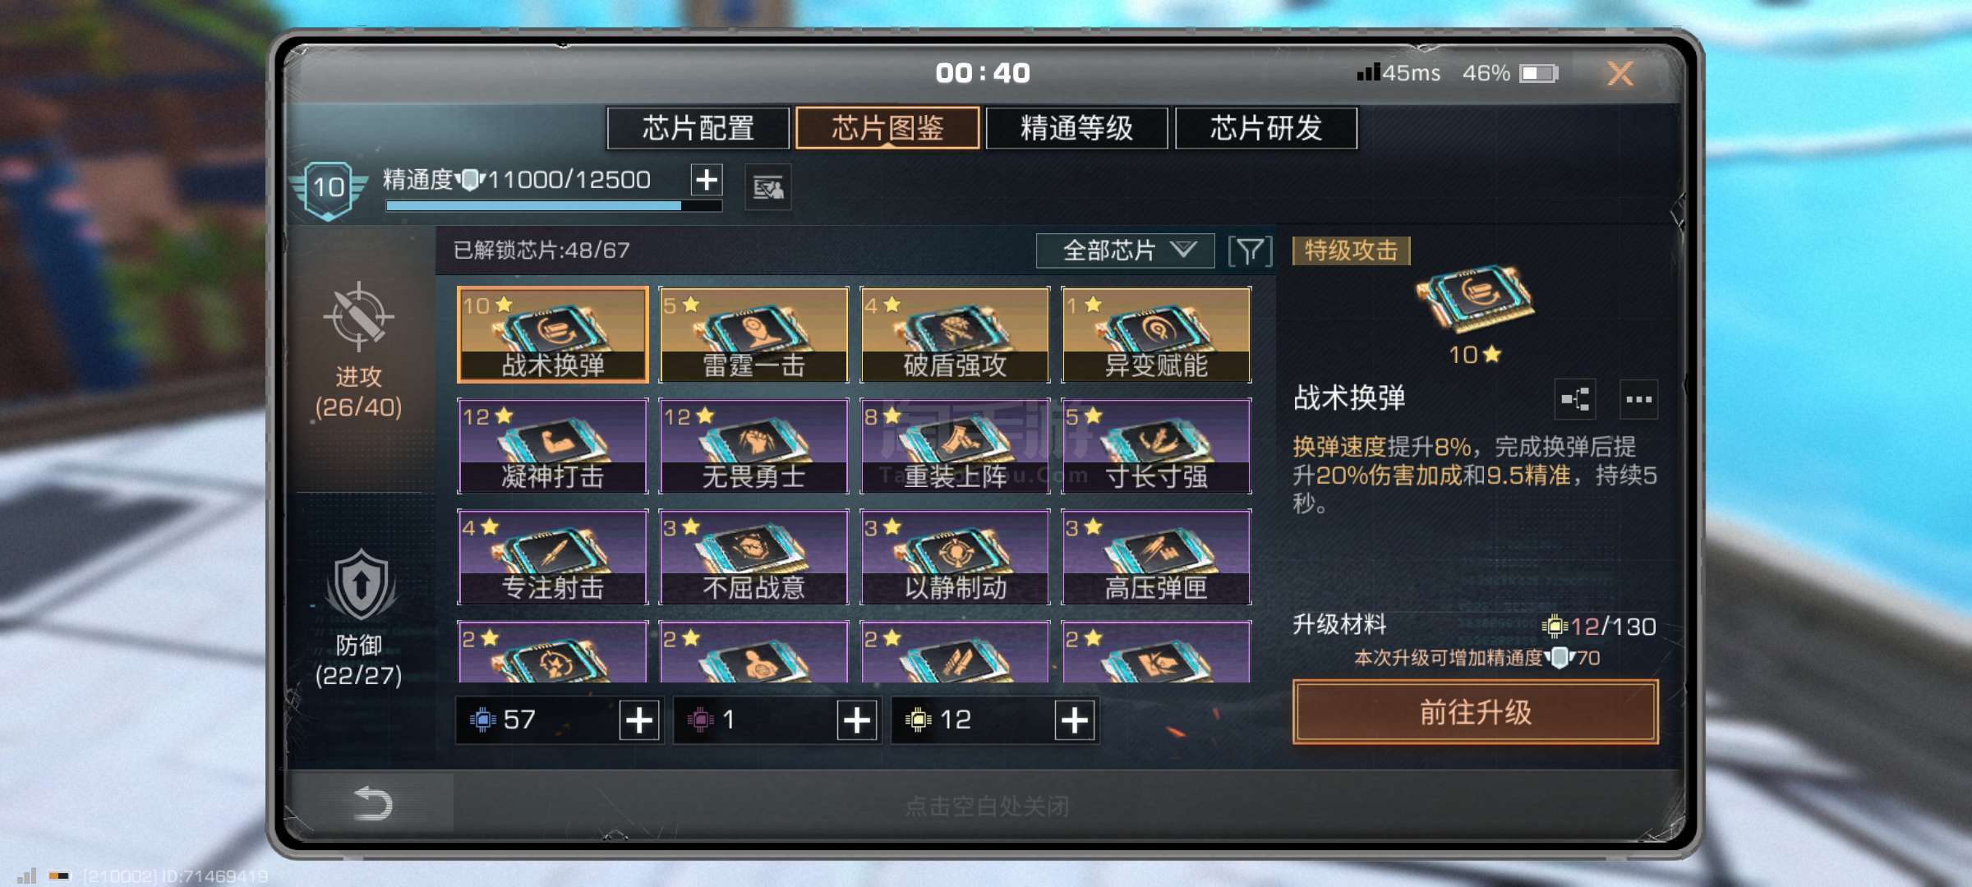
Task: Click the chip tree diagram icon
Action: point(1575,400)
